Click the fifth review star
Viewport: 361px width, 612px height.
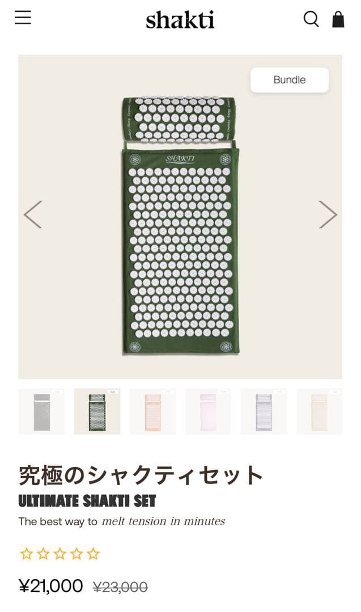(94, 554)
